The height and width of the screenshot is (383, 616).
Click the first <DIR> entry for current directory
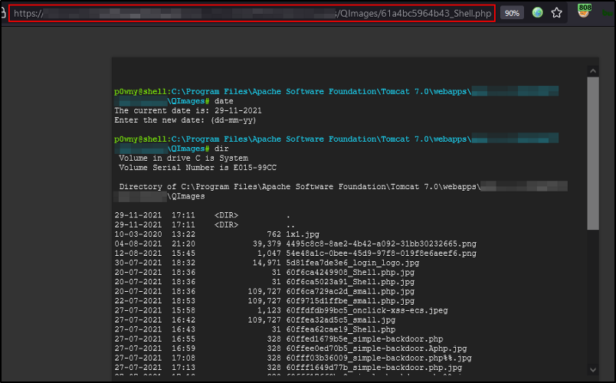(x=226, y=215)
